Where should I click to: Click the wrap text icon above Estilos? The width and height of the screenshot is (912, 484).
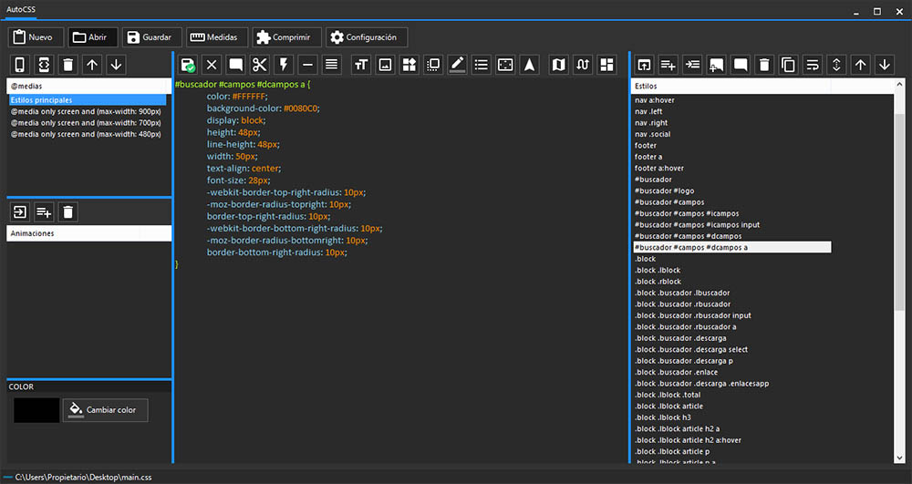coord(813,65)
